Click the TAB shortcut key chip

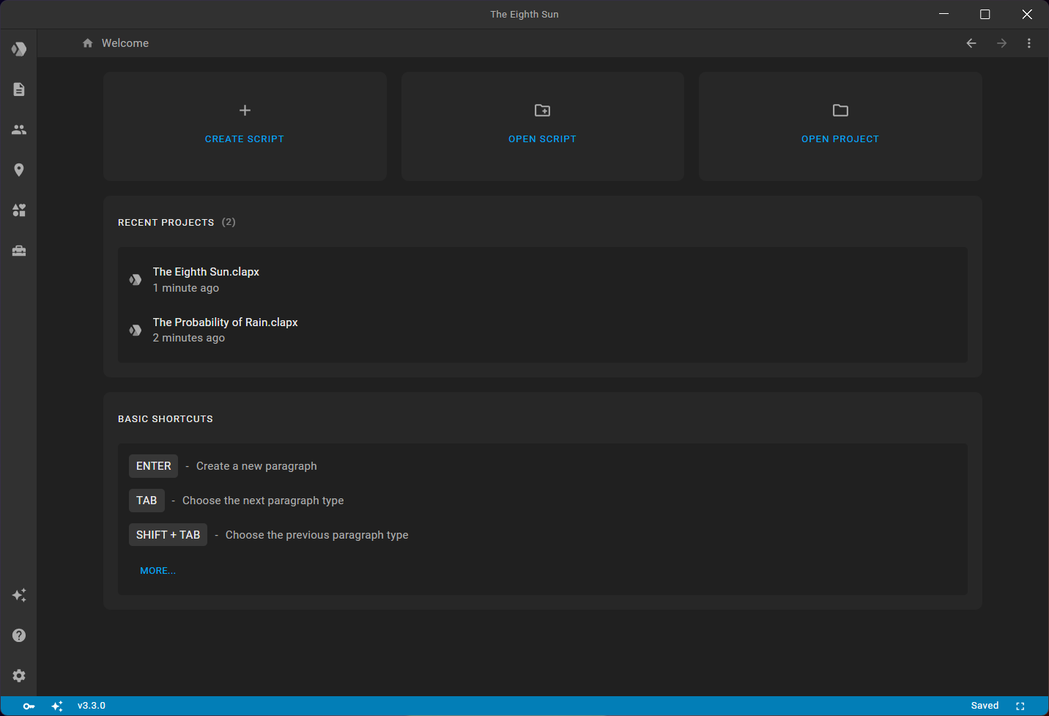(147, 501)
